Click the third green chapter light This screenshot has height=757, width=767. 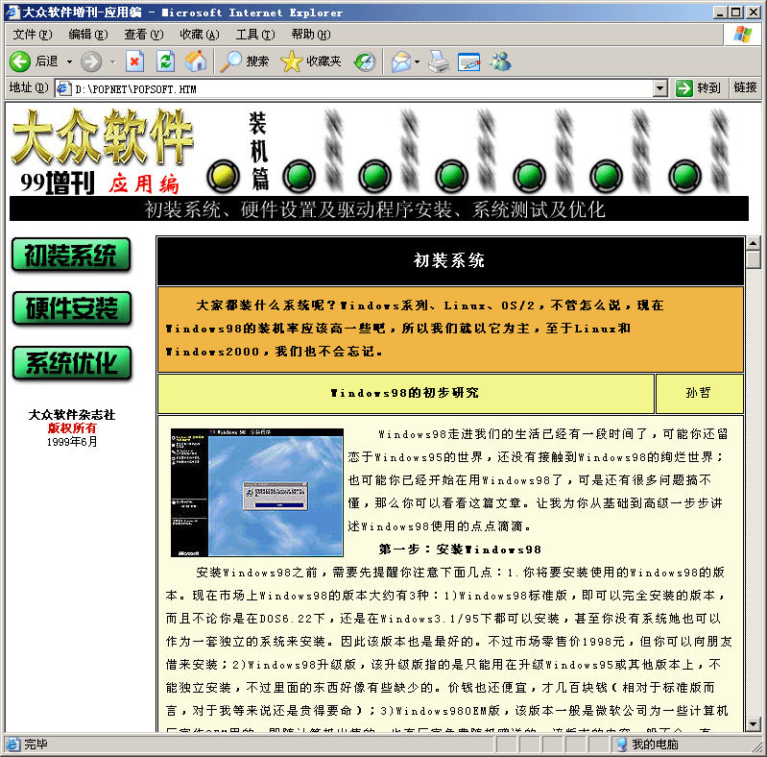point(451,176)
